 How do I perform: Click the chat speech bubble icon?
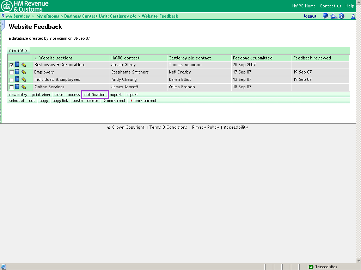click(325, 16)
